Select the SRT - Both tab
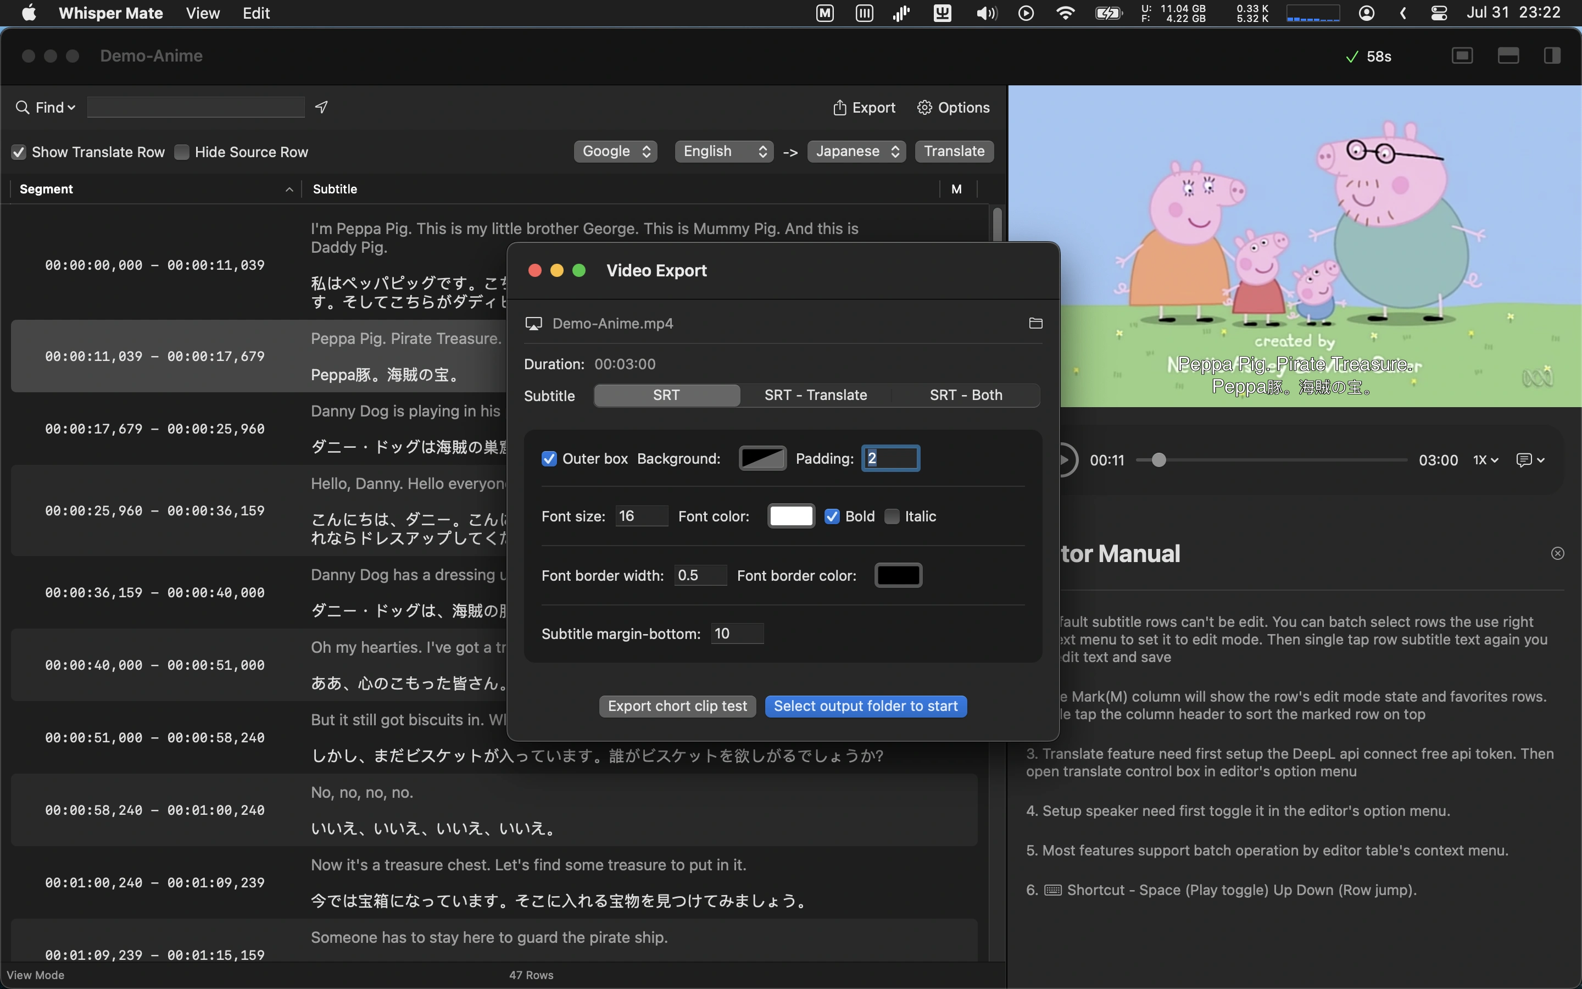 966,395
